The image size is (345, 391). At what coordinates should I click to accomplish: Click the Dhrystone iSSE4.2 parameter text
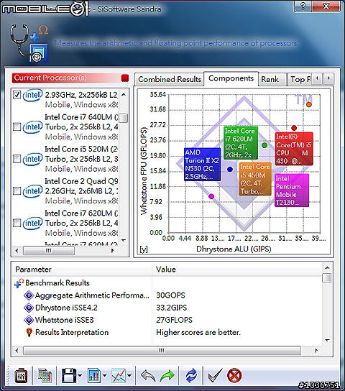66,308
